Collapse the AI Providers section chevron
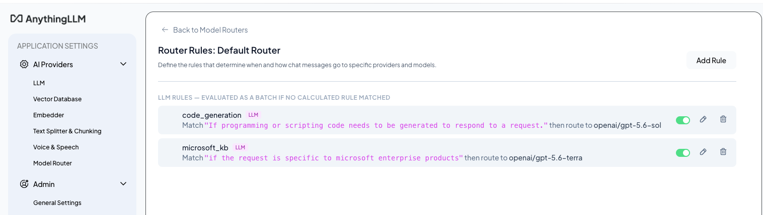Screen dimensions: 763x215 [x=123, y=64]
